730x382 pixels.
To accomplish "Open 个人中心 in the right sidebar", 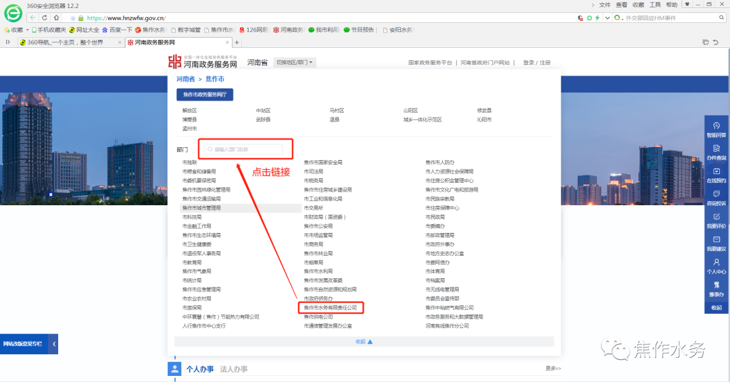I will 716,266.
